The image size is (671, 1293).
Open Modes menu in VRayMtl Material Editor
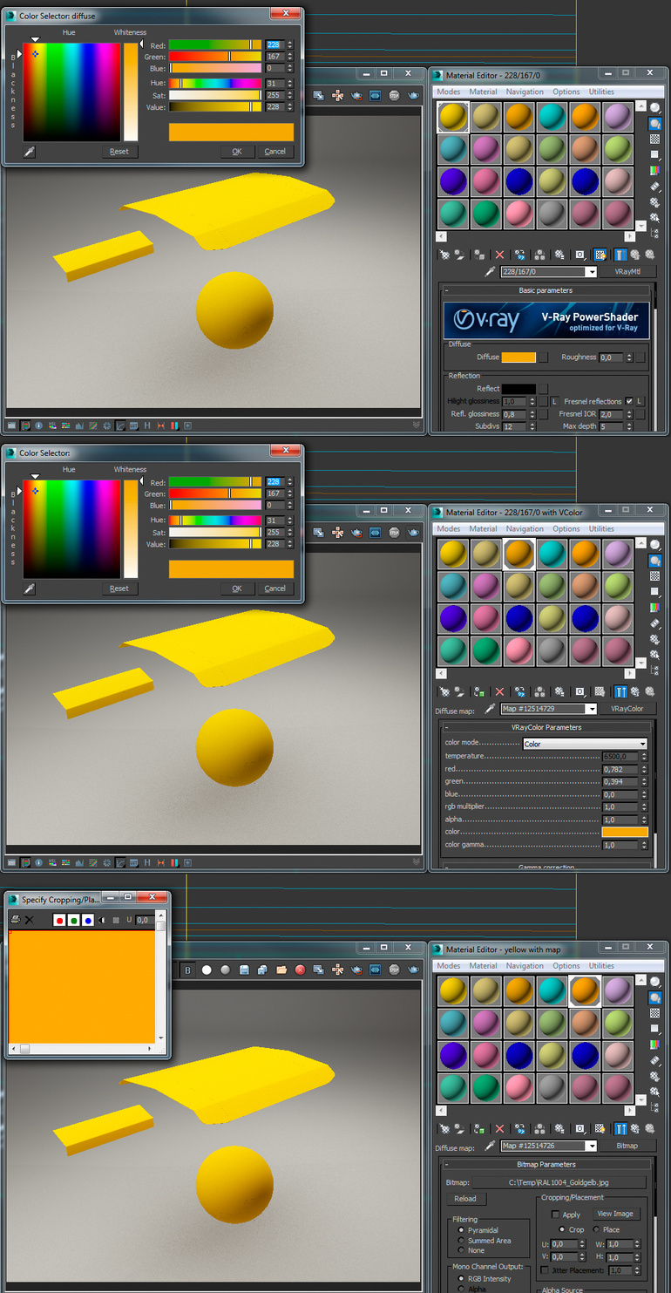[x=449, y=92]
